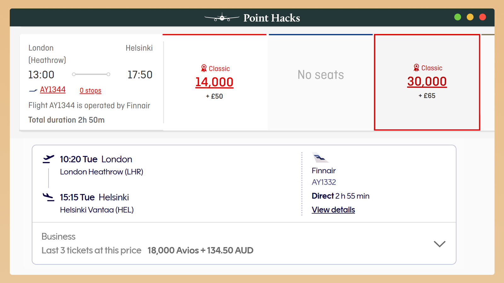Screen dimensions: 504x283
Task: Open the AY1344 flight number link
Action: (53, 90)
